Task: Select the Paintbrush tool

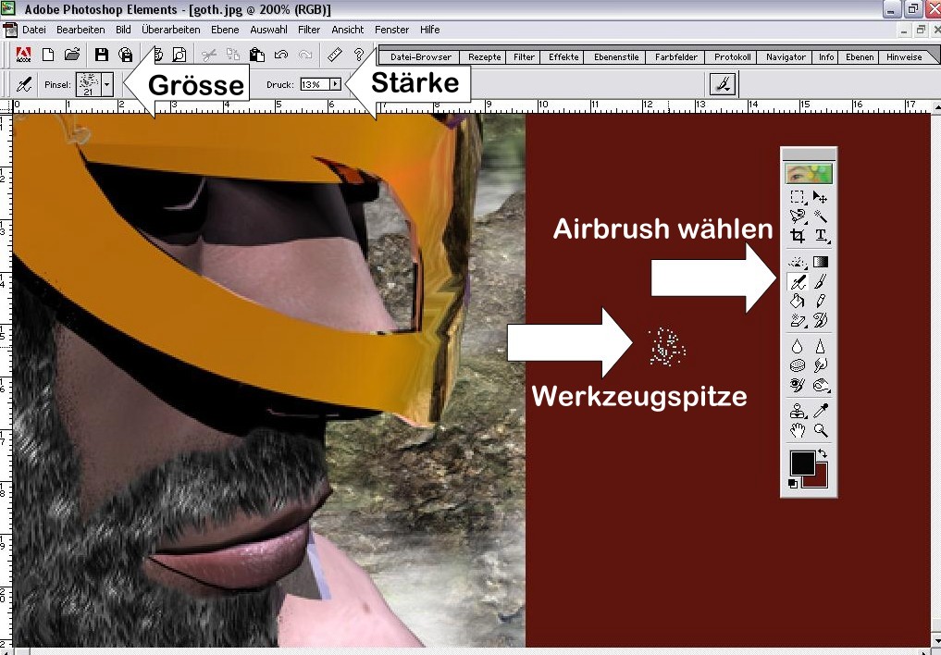Action: pos(821,280)
